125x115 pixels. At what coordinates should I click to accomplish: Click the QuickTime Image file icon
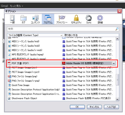click(x=9, y=85)
